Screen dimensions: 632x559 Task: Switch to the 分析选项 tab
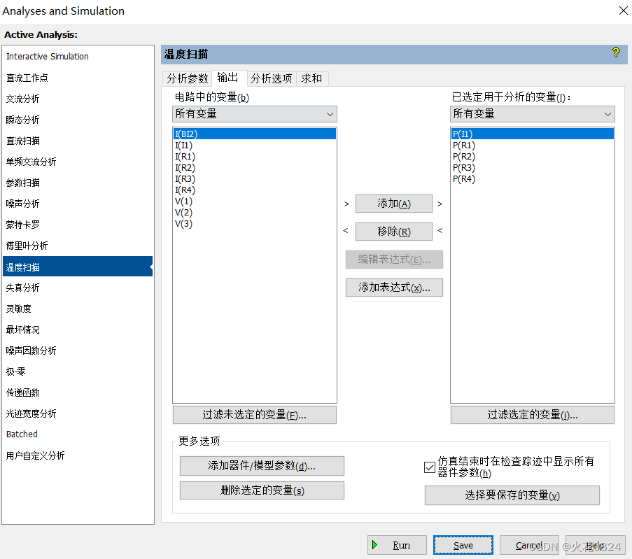click(x=271, y=78)
